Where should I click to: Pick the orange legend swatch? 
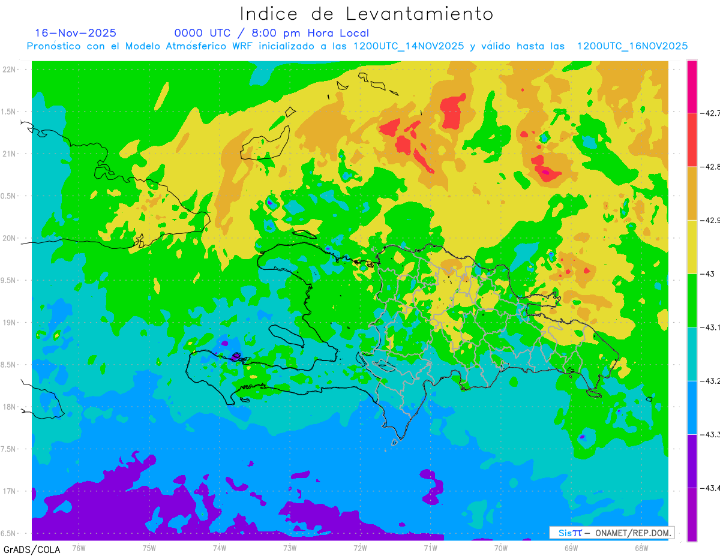tap(692, 193)
